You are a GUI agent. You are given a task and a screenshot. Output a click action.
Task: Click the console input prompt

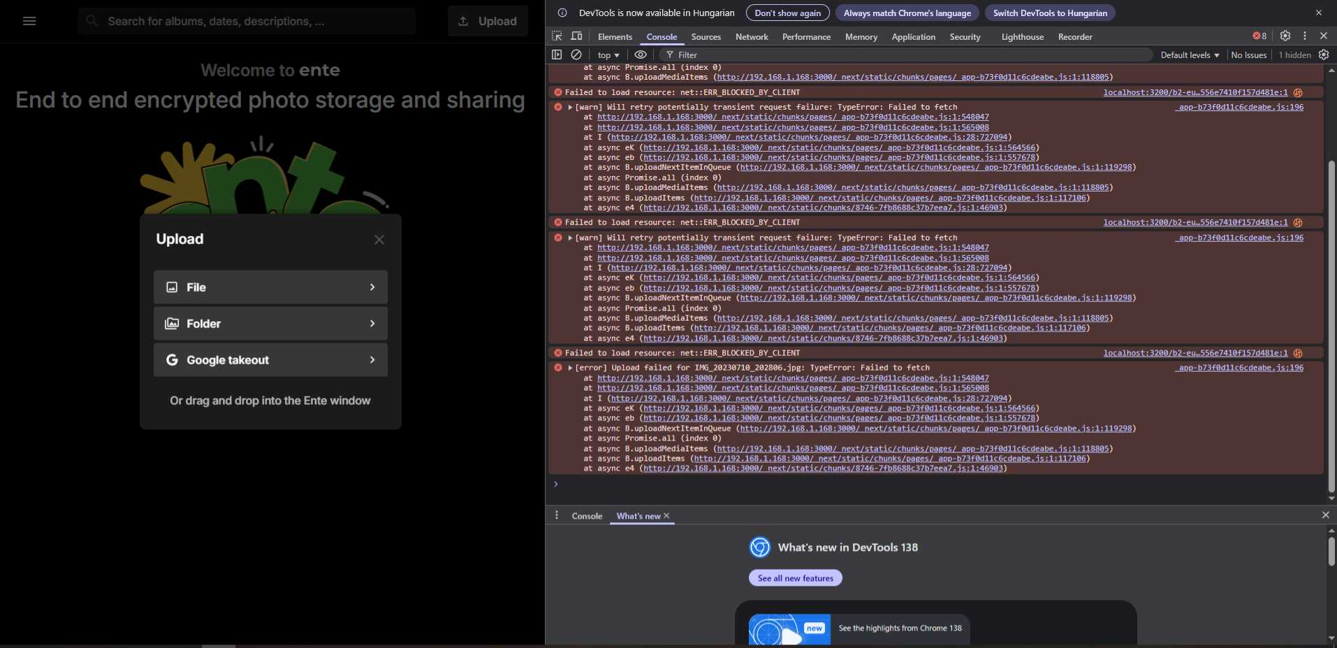pyautogui.click(x=936, y=484)
